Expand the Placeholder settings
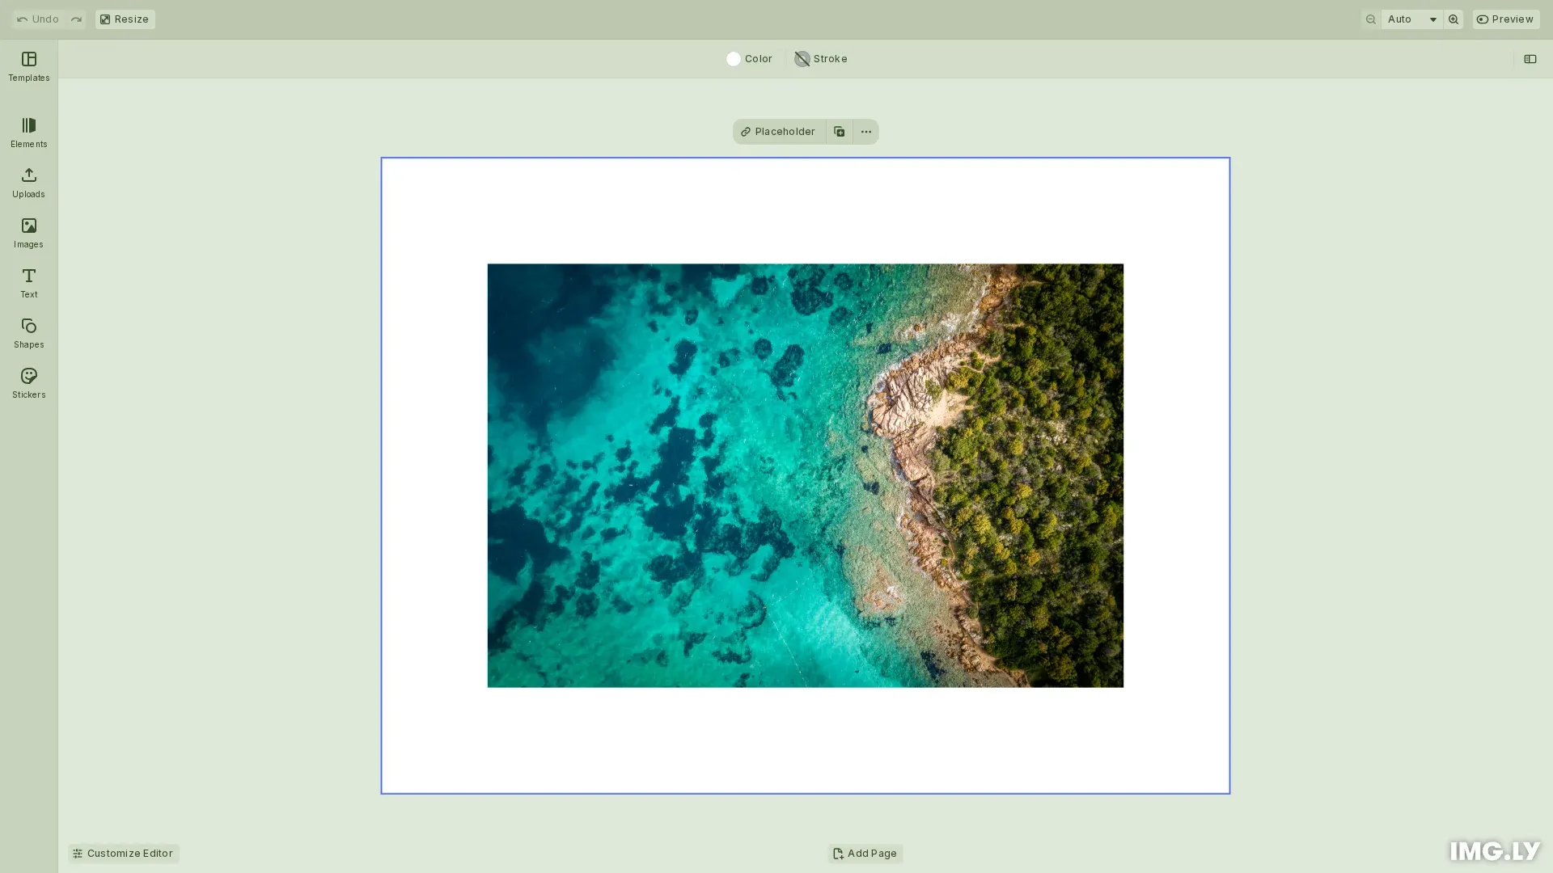The height and width of the screenshot is (873, 1553). 778,131
